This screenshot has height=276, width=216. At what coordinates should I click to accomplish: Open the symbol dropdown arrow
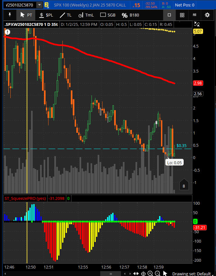click(x=40, y=5)
